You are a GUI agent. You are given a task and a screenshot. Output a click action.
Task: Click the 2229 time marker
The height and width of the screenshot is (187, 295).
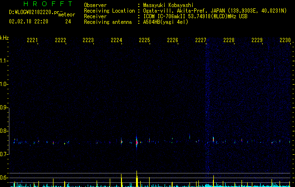257,40
